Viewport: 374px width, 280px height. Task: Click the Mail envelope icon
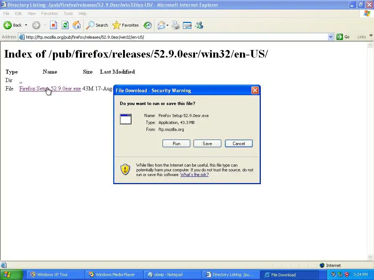(161, 25)
